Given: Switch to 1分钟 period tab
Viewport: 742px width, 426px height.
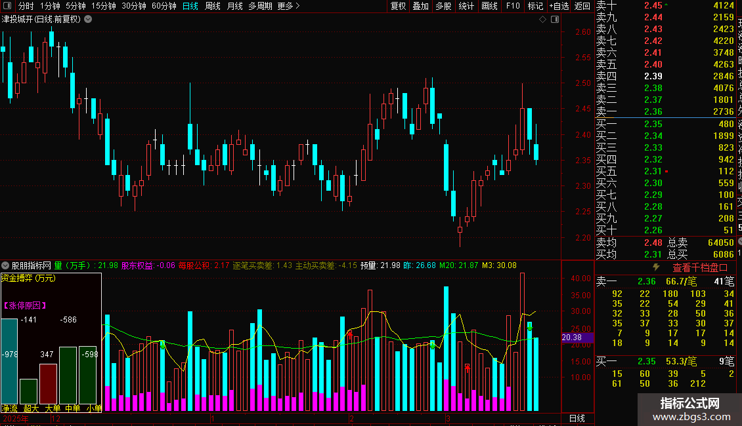Looking at the screenshot, I should pos(50,6).
